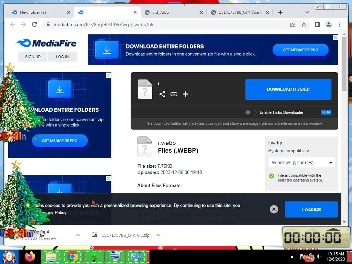The width and height of the screenshot is (352, 264).
Task: Open the tab search chevron
Action: (x=307, y=12)
